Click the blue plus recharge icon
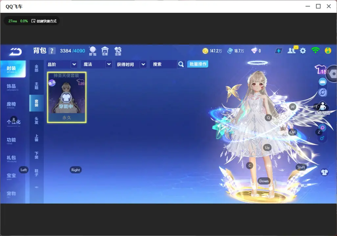 tap(279, 51)
